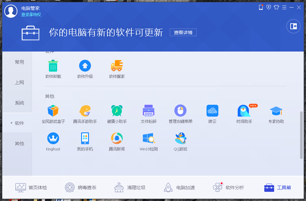
Task: Open 健康小助手 alarm clock tool
Action: (x=117, y=114)
